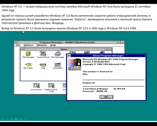Go to previous slide using arrow button
Screen dimensions: 157x126
click(3, 119)
